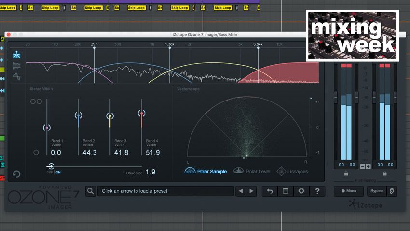
Task: Toggle the output gain lock icon
Action: pyautogui.click(x=384, y=173)
